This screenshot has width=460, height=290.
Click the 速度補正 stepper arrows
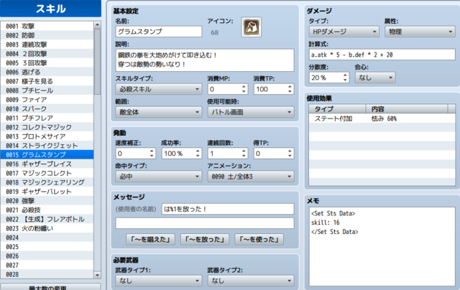pos(152,153)
